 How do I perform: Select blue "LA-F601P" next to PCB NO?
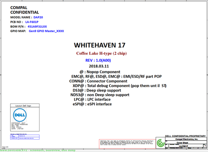[x=32, y=22]
